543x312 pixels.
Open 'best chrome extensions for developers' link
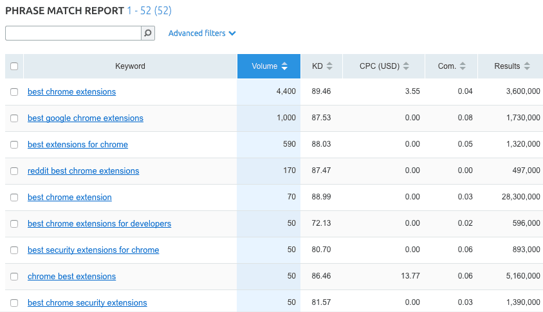(x=99, y=224)
